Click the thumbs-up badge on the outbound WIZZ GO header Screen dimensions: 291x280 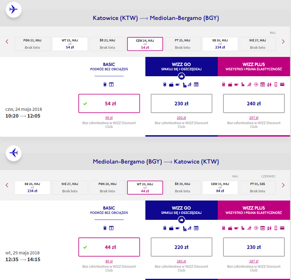coord(181,76)
